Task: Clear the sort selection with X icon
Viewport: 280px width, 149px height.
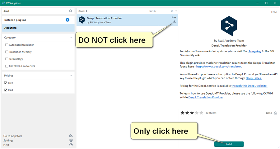Action: coord(171,11)
